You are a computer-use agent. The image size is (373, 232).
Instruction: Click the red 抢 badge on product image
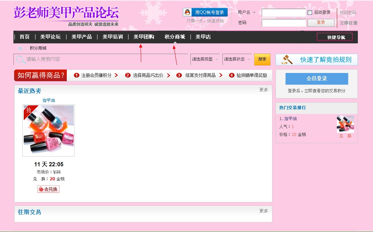(x=29, y=110)
